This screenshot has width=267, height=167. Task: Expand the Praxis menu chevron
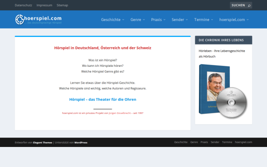point(165,20)
